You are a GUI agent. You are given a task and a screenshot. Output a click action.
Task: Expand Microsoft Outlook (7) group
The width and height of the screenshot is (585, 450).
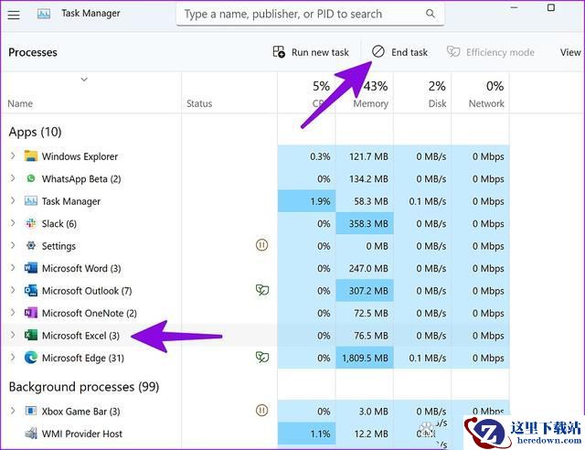13,290
